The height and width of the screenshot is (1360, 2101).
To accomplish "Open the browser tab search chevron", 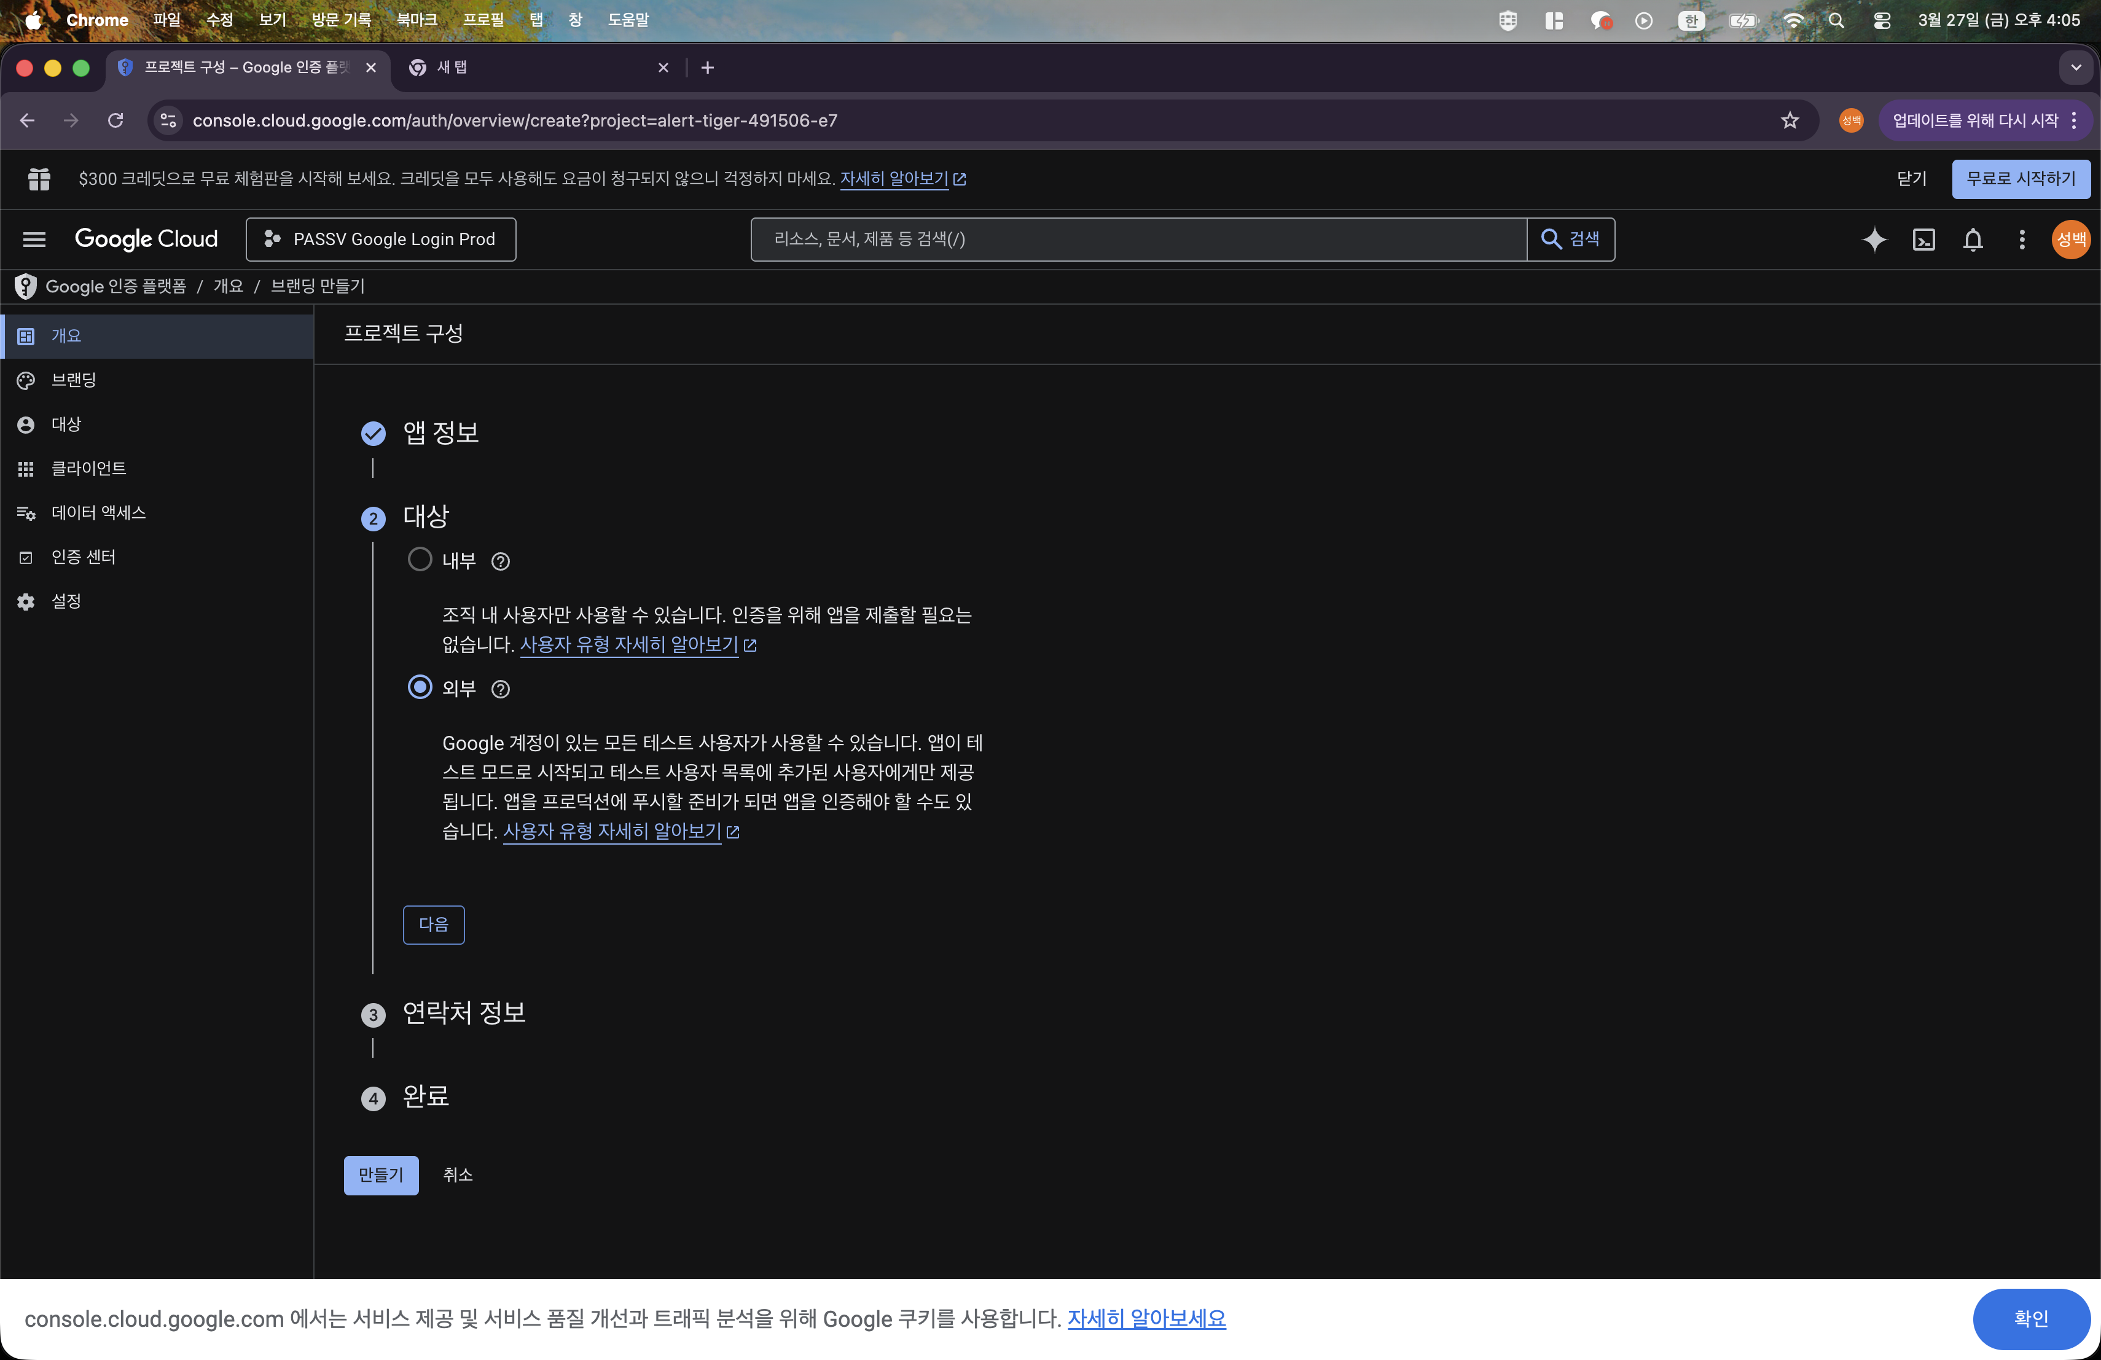I will click(x=2076, y=67).
